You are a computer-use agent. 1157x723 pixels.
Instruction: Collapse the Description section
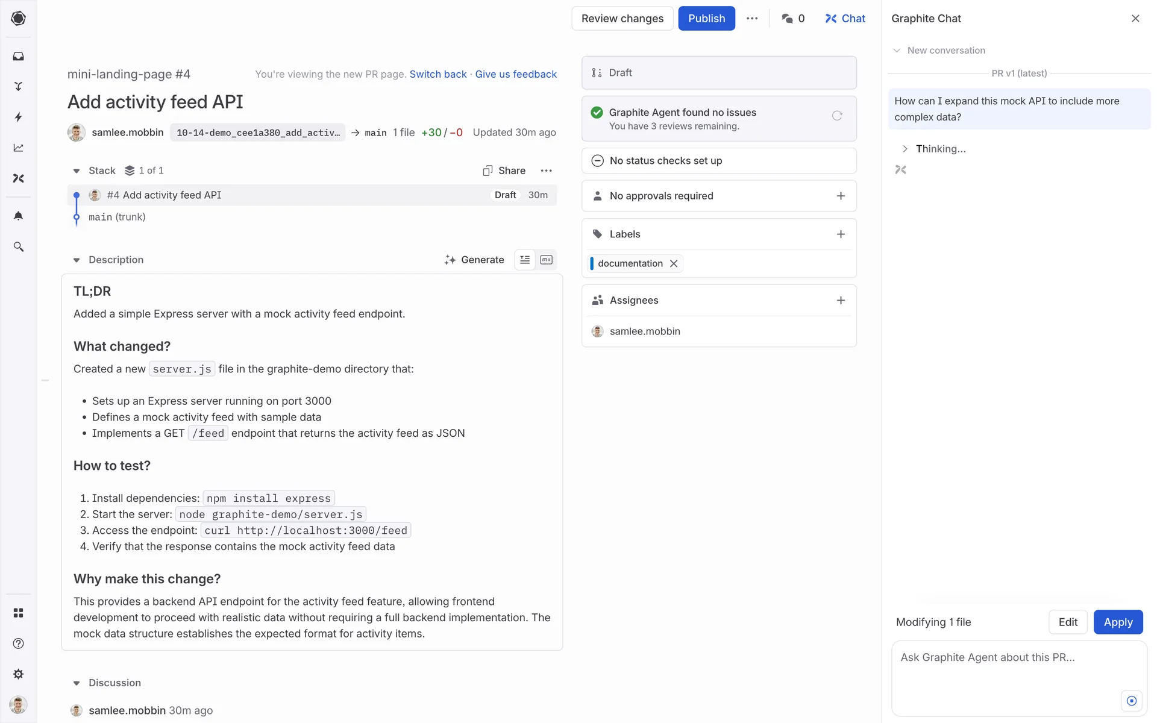tap(77, 260)
